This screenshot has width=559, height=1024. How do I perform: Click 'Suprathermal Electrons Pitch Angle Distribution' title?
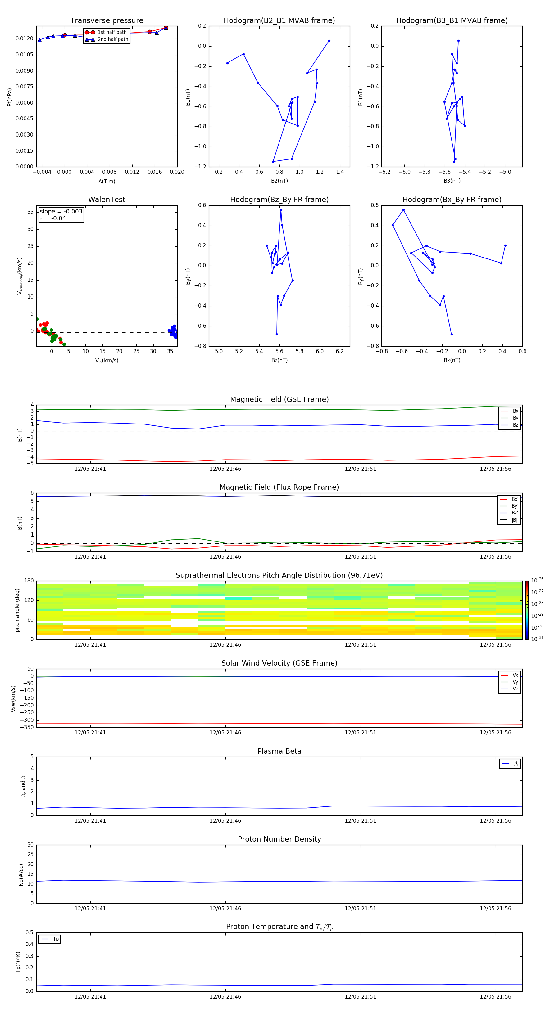click(x=279, y=575)
